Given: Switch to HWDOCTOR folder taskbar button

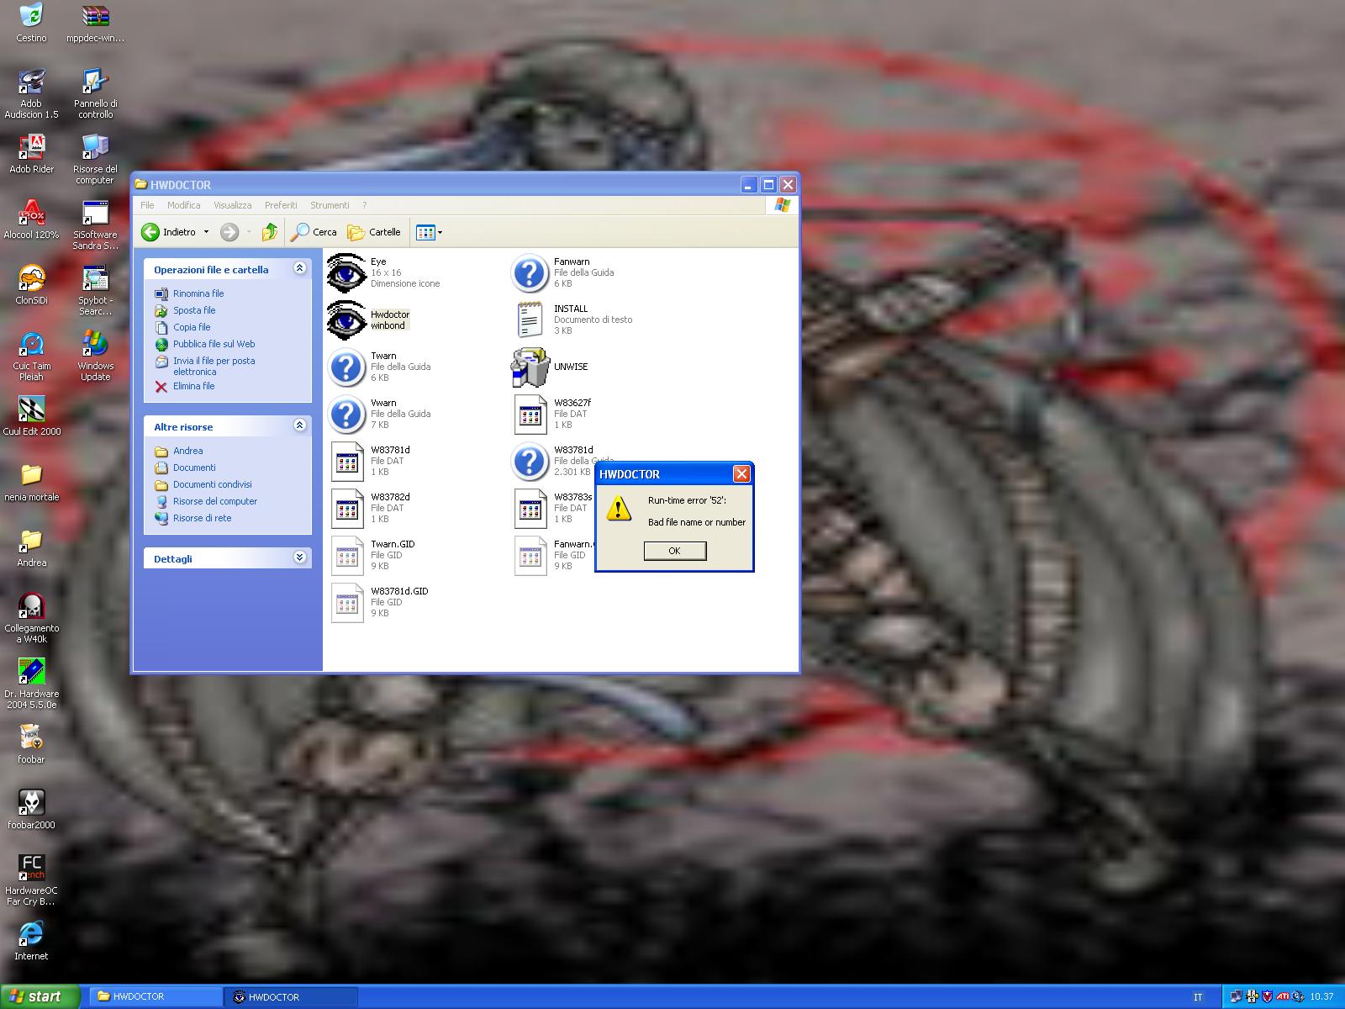Looking at the screenshot, I should click(156, 996).
